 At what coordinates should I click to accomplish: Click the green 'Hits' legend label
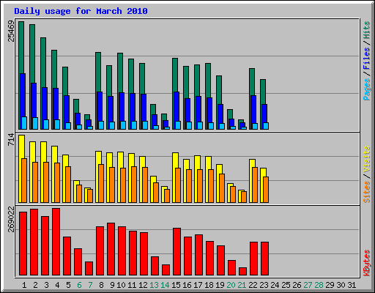[x=367, y=30]
